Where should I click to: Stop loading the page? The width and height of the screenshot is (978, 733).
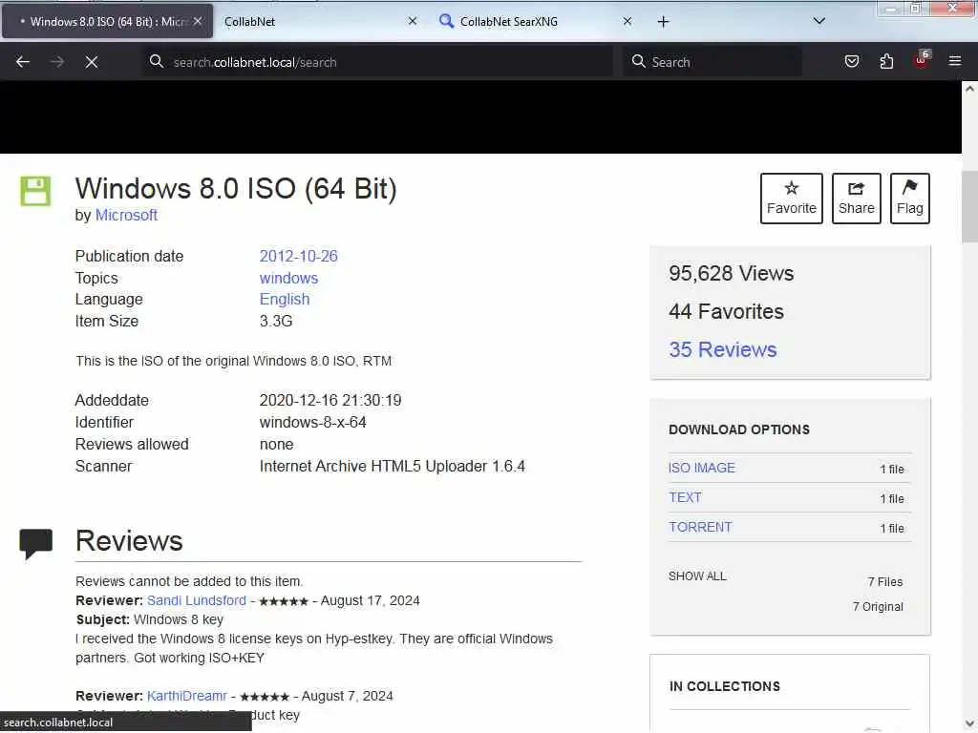[92, 62]
